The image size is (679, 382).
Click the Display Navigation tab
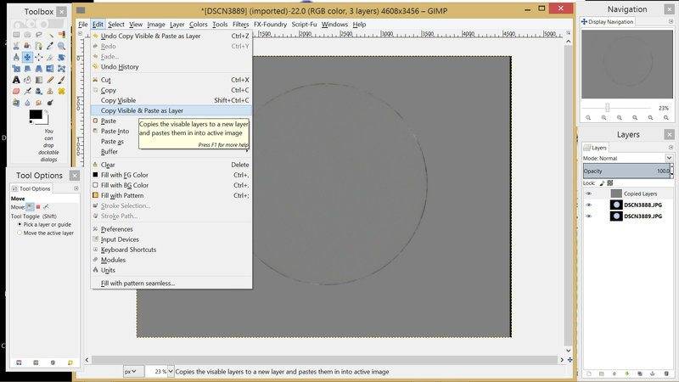tap(611, 21)
